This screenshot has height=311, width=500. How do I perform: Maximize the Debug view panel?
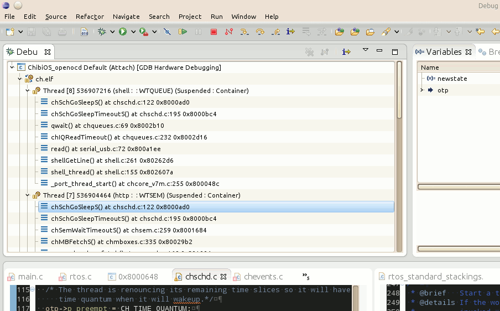pyautogui.click(x=395, y=51)
